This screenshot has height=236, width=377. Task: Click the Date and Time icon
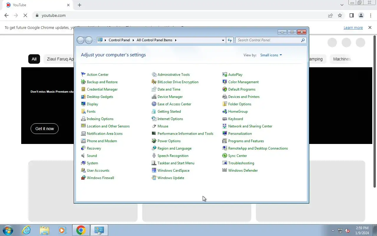point(154,89)
